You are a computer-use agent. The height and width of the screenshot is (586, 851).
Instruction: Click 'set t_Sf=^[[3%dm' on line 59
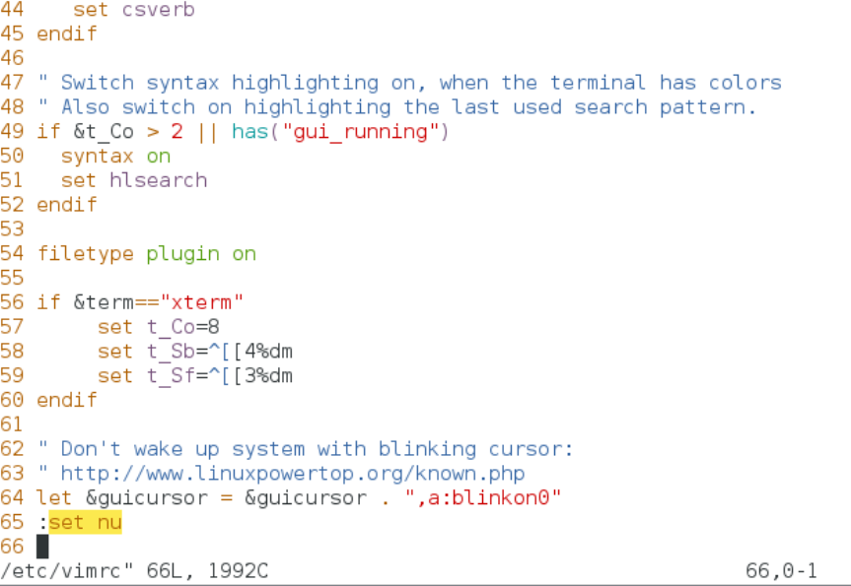click(x=195, y=375)
